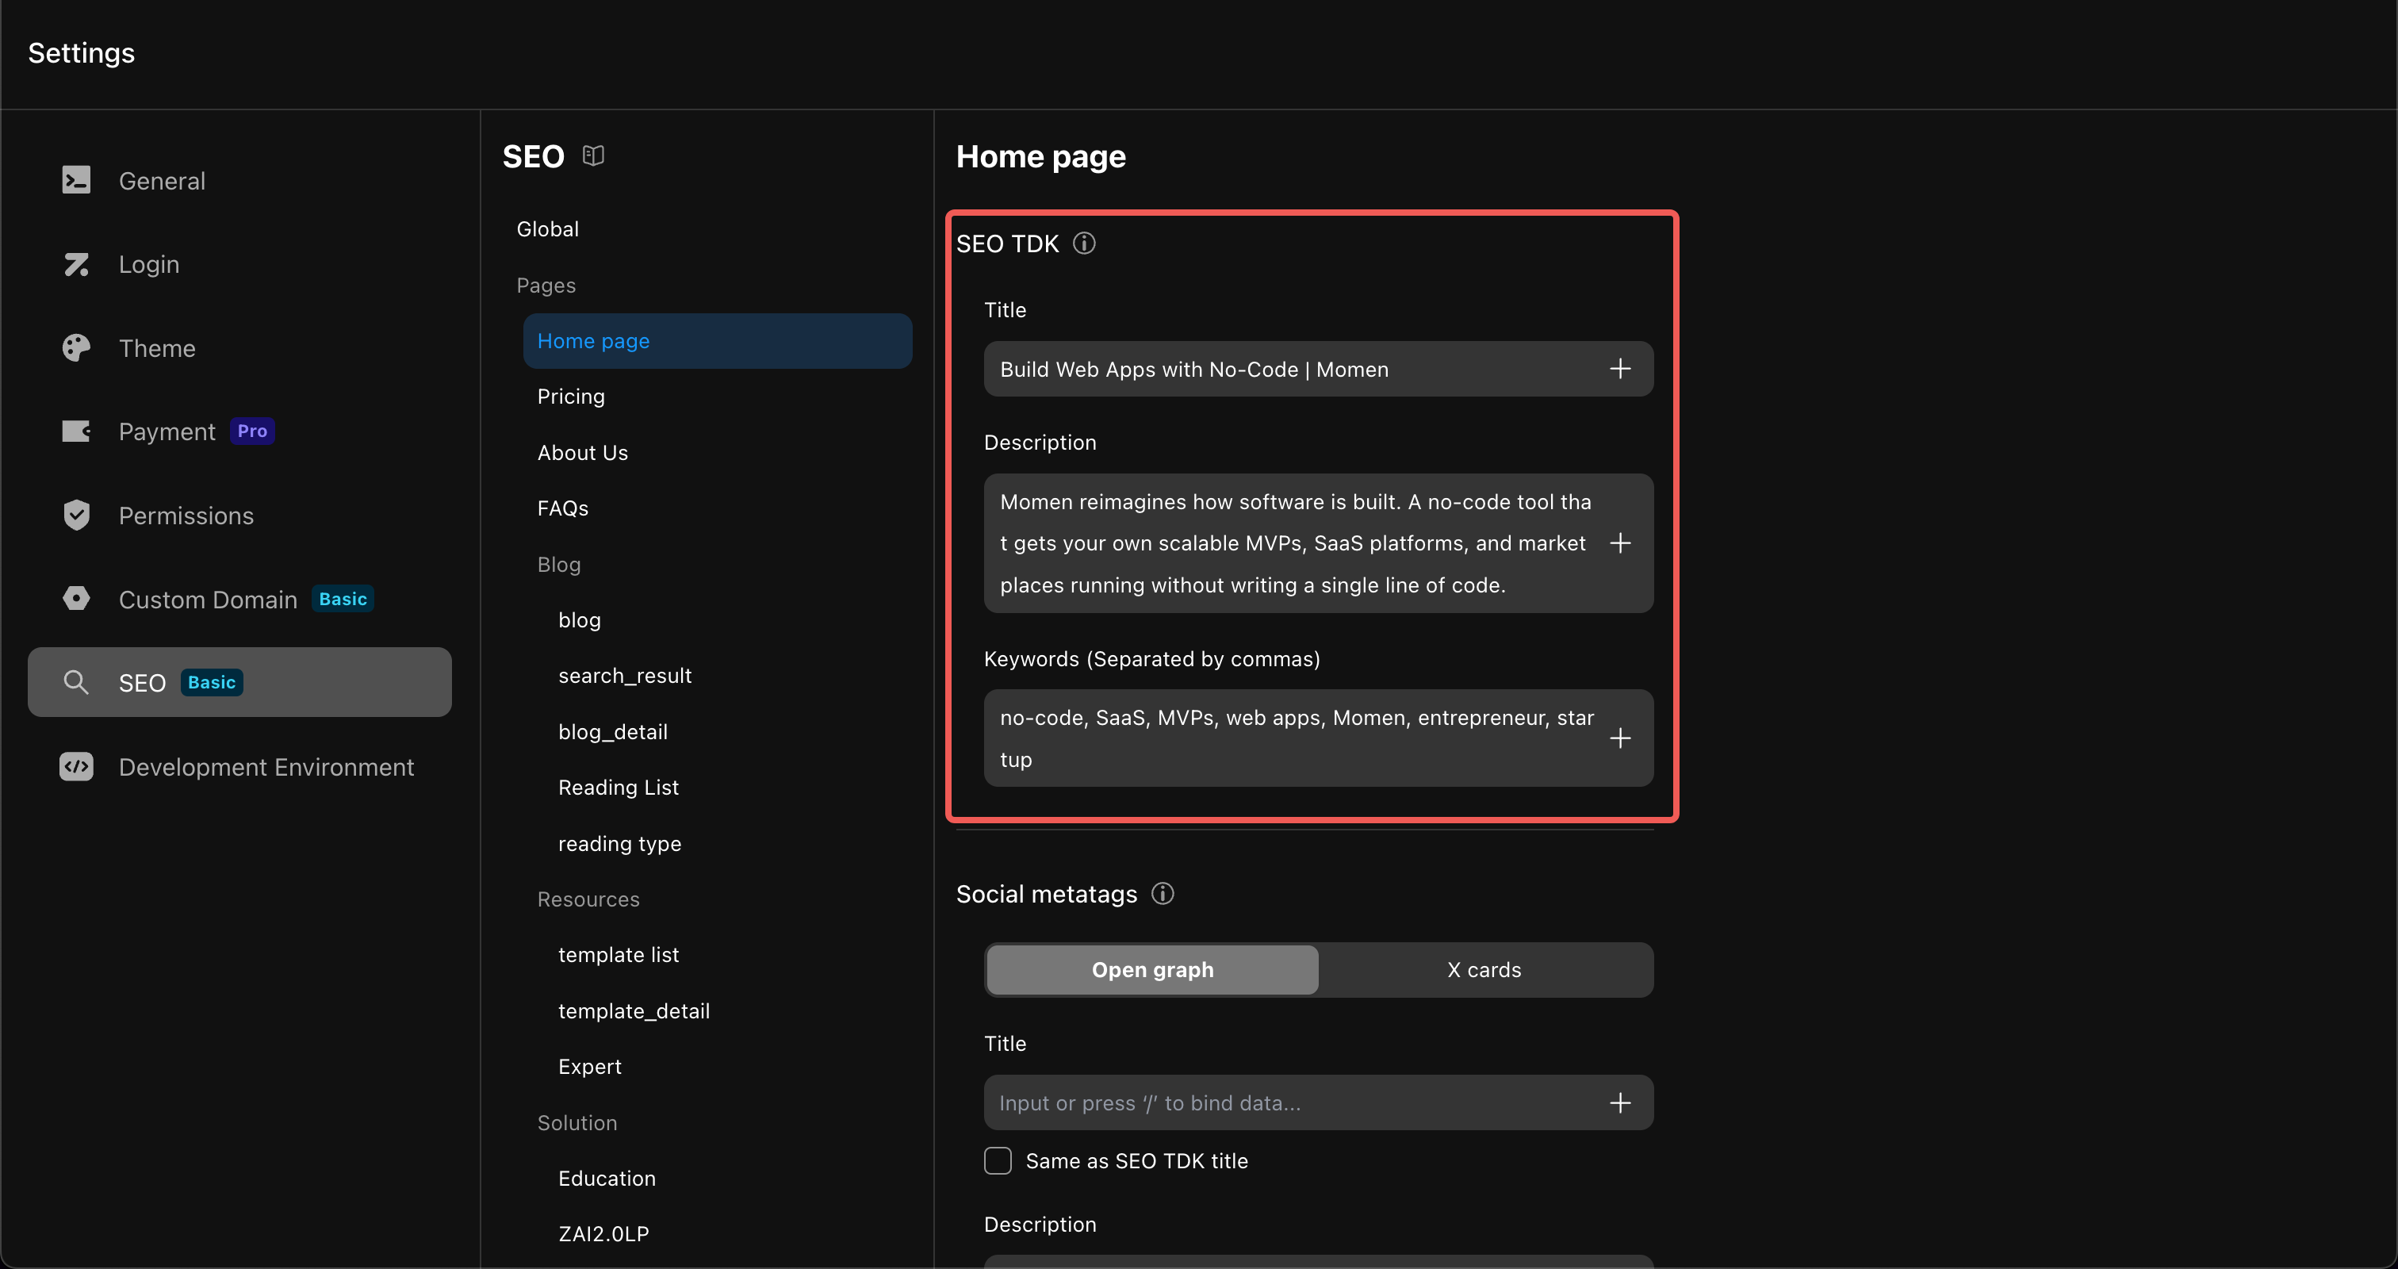Open Login settings section
The height and width of the screenshot is (1269, 2398).
point(239,264)
